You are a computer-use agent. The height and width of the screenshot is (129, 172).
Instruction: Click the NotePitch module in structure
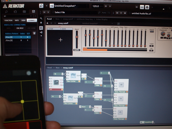(147, 122)
